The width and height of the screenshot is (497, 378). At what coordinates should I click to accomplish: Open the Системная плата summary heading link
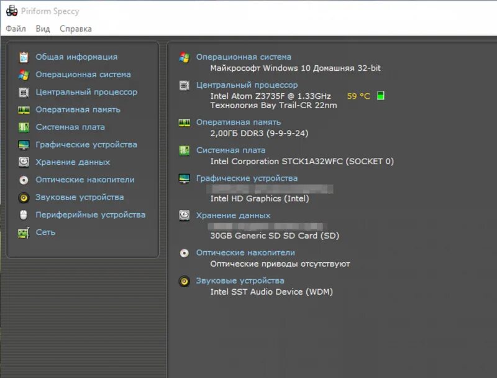pos(230,150)
